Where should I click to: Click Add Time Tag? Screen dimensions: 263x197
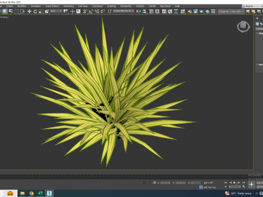[x=210, y=187]
